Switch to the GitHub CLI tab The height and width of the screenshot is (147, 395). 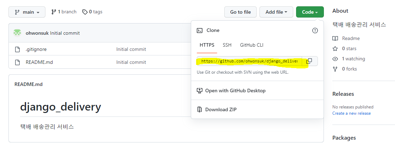(x=252, y=45)
